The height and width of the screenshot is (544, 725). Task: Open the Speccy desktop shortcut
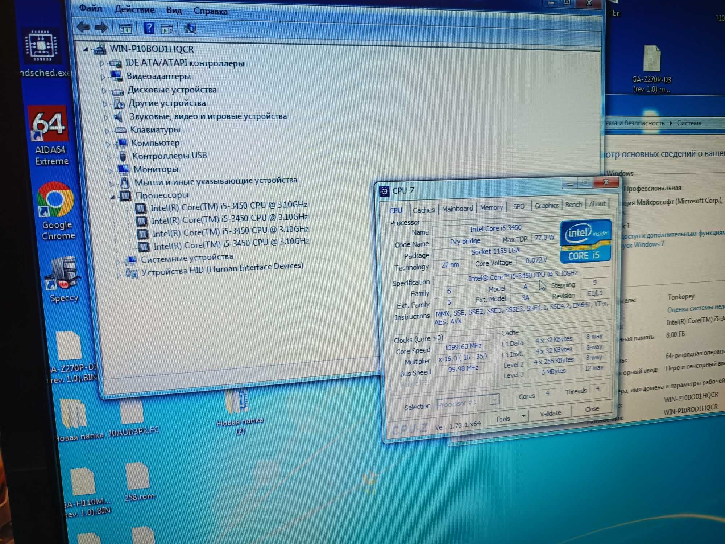pyautogui.click(x=63, y=279)
